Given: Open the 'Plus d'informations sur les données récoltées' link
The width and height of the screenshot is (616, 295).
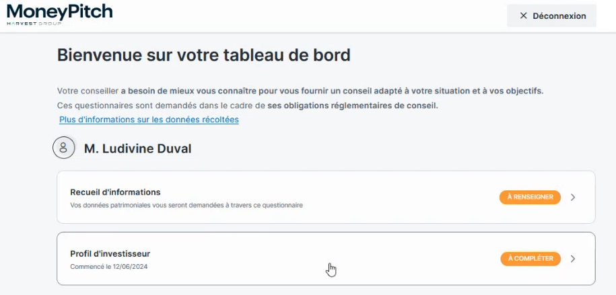Looking at the screenshot, I should point(149,120).
